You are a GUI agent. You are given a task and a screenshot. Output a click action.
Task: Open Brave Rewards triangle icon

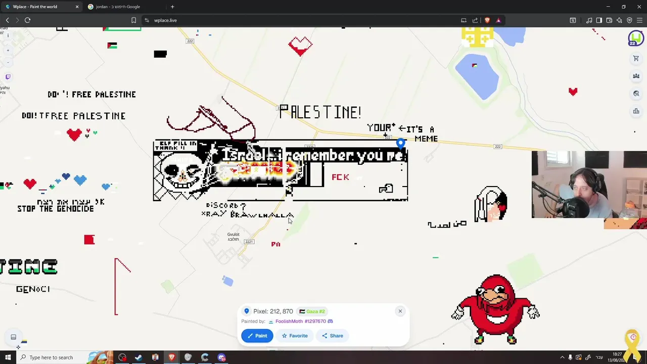point(498,20)
